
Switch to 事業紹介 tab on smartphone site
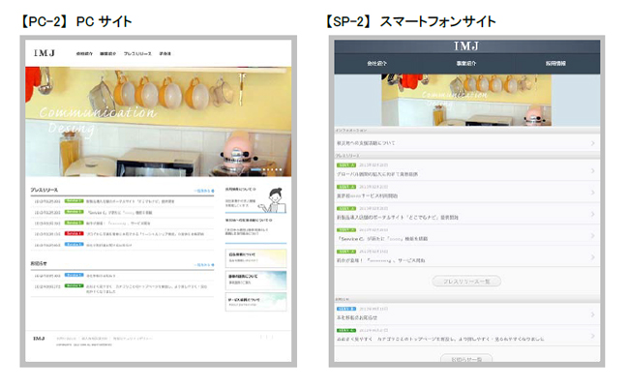click(x=467, y=63)
